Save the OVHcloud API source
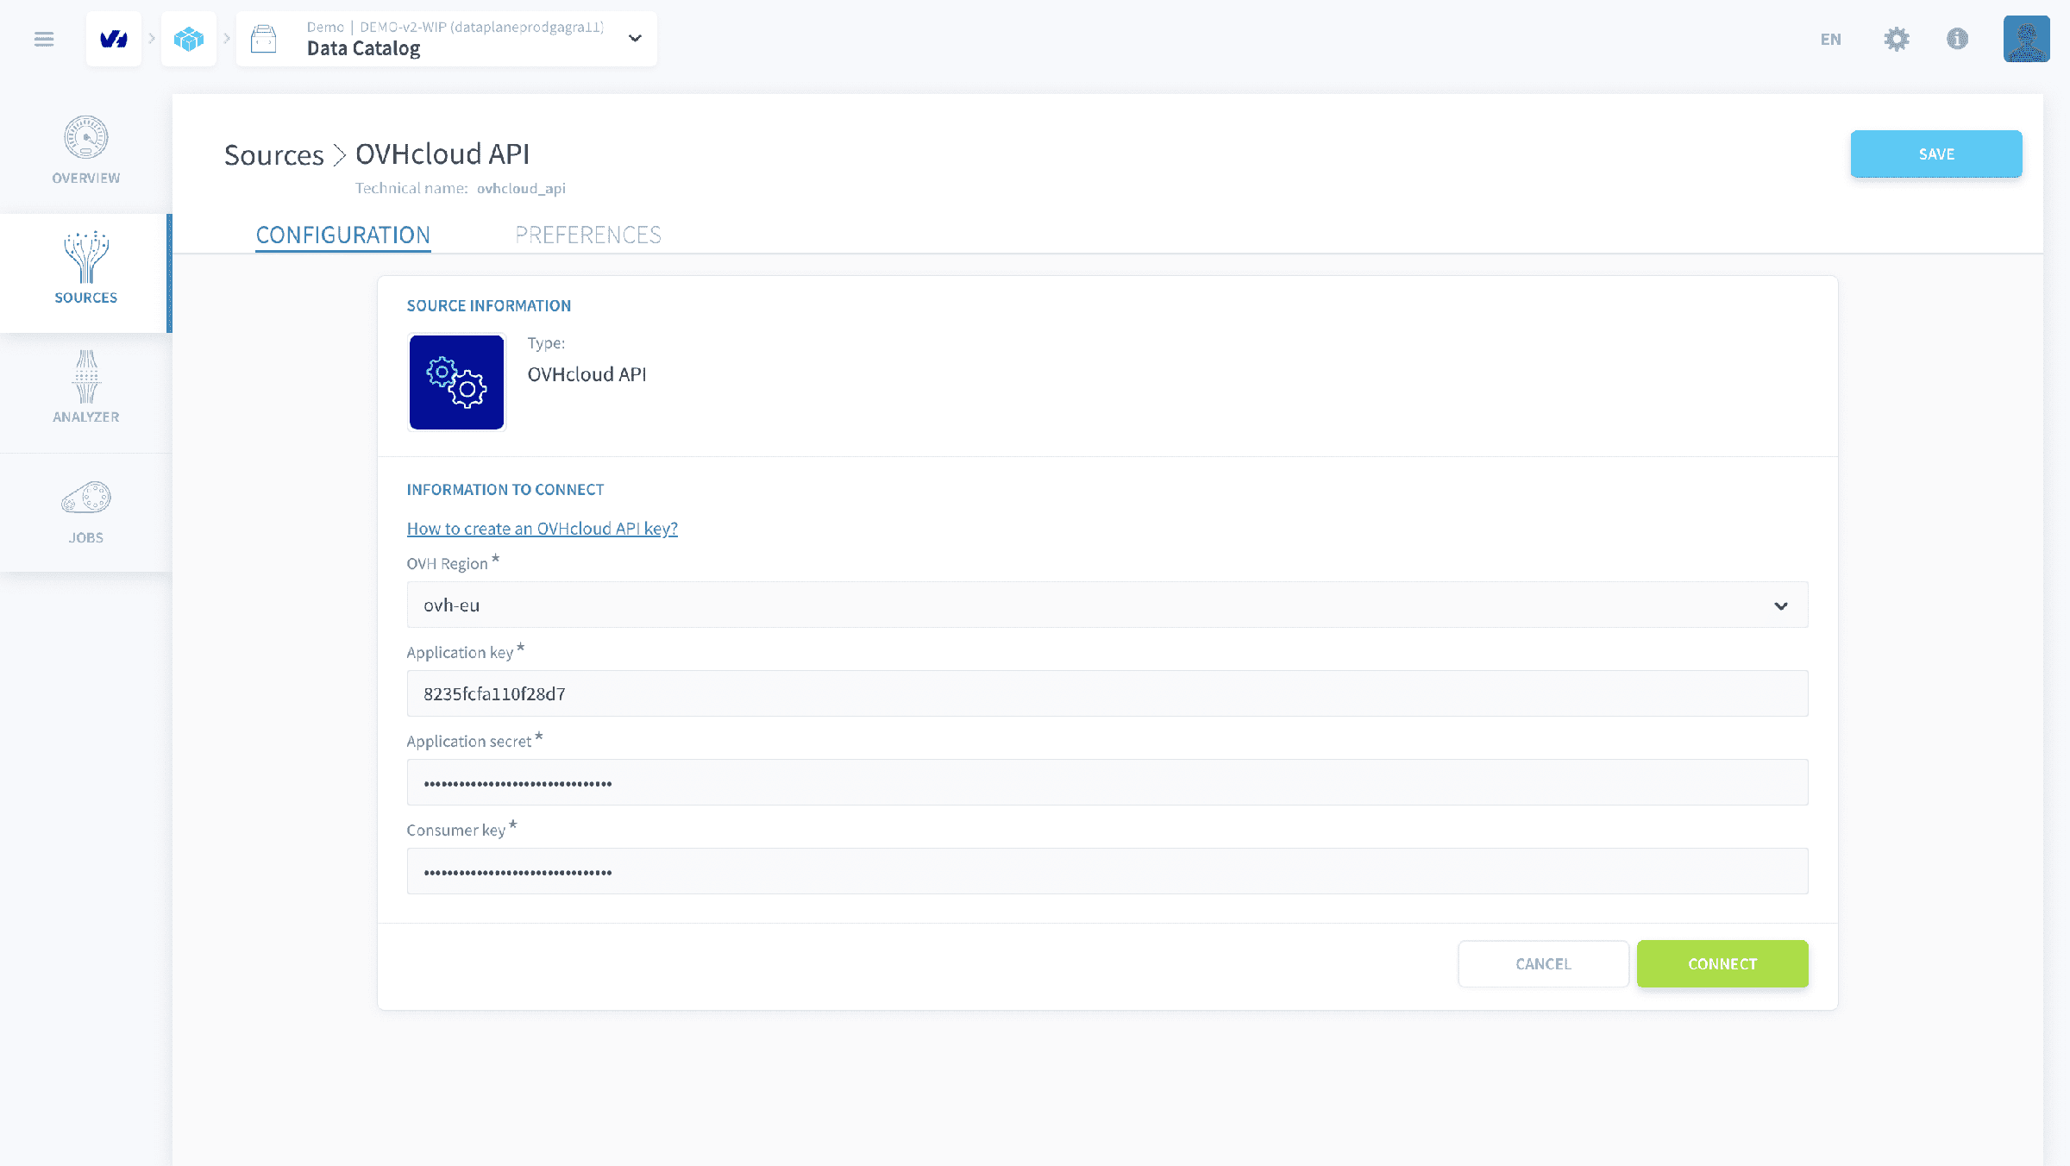Screen dimensions: 2070x1166 coord(1936,154)
